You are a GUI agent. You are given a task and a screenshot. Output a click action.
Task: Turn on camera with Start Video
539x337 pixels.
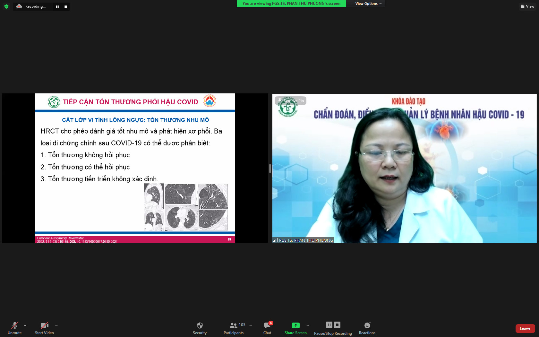pos(44,328)
